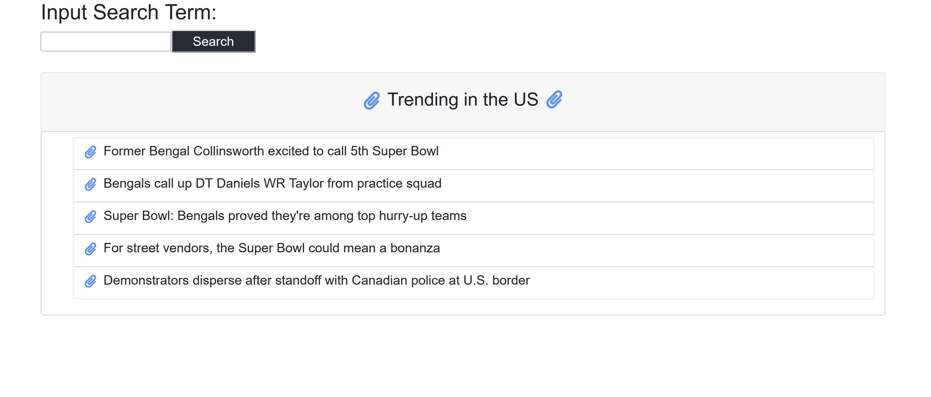The height and width of the screenshot is (397, 931).
Task: Click the words "U.S. border" in last headline
Action: [x=496, y=280]
